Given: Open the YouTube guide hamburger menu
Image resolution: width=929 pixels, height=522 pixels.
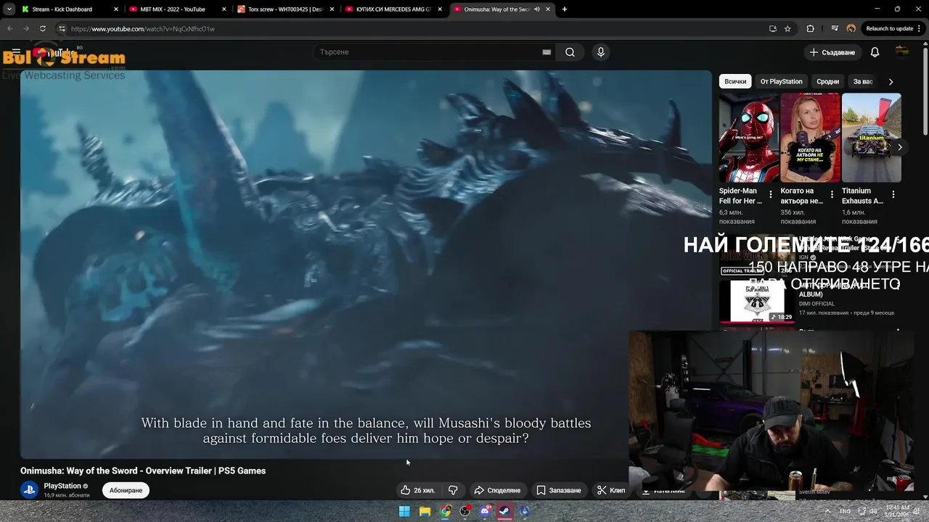Looking at the screenshot, I should [x=16, y=52].
